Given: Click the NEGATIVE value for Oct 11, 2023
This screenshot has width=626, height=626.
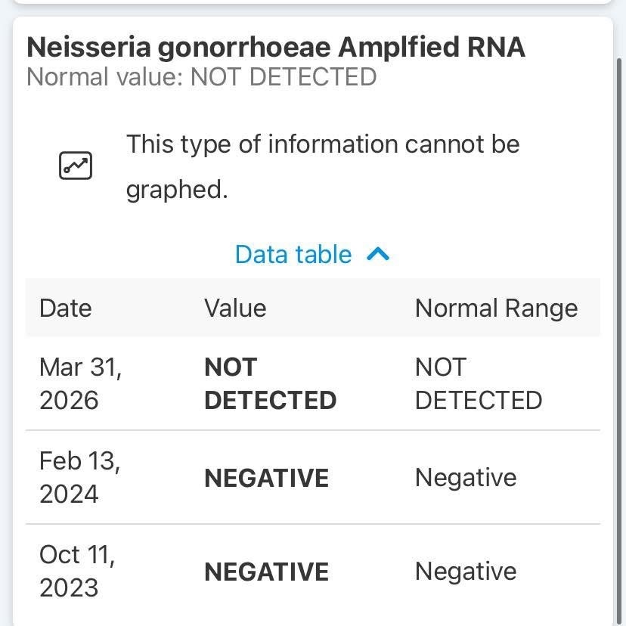Looking at the screenshot, I should pyautogui.click(x=266, y=572).
